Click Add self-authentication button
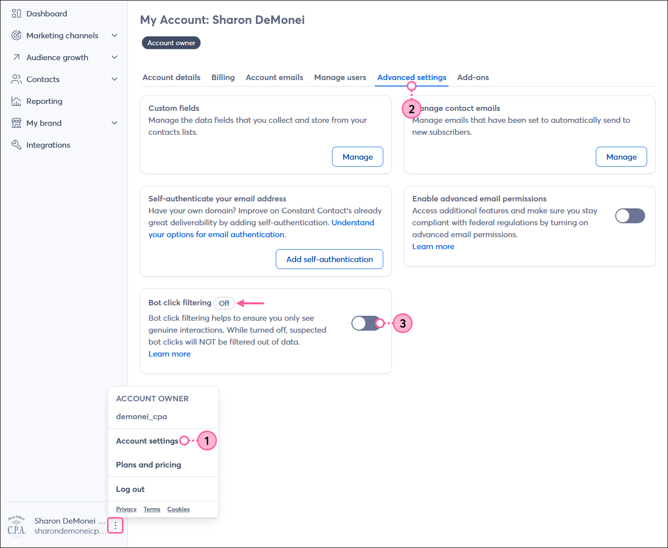This screenshot has width=668, height=548. [x=330, y=259]
